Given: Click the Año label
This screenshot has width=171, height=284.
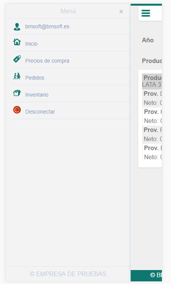Looking at the screenshot, I should click(x=148, y=40).
